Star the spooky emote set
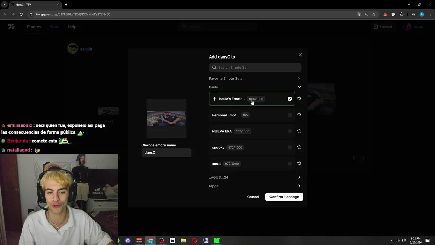This screenshot has width=435, height=245. coord(299,147)
